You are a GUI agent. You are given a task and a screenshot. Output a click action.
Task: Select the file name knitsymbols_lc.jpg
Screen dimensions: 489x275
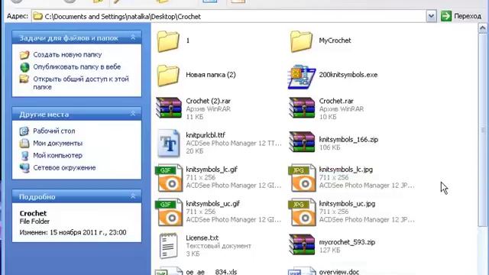click(x=346, y=170)
